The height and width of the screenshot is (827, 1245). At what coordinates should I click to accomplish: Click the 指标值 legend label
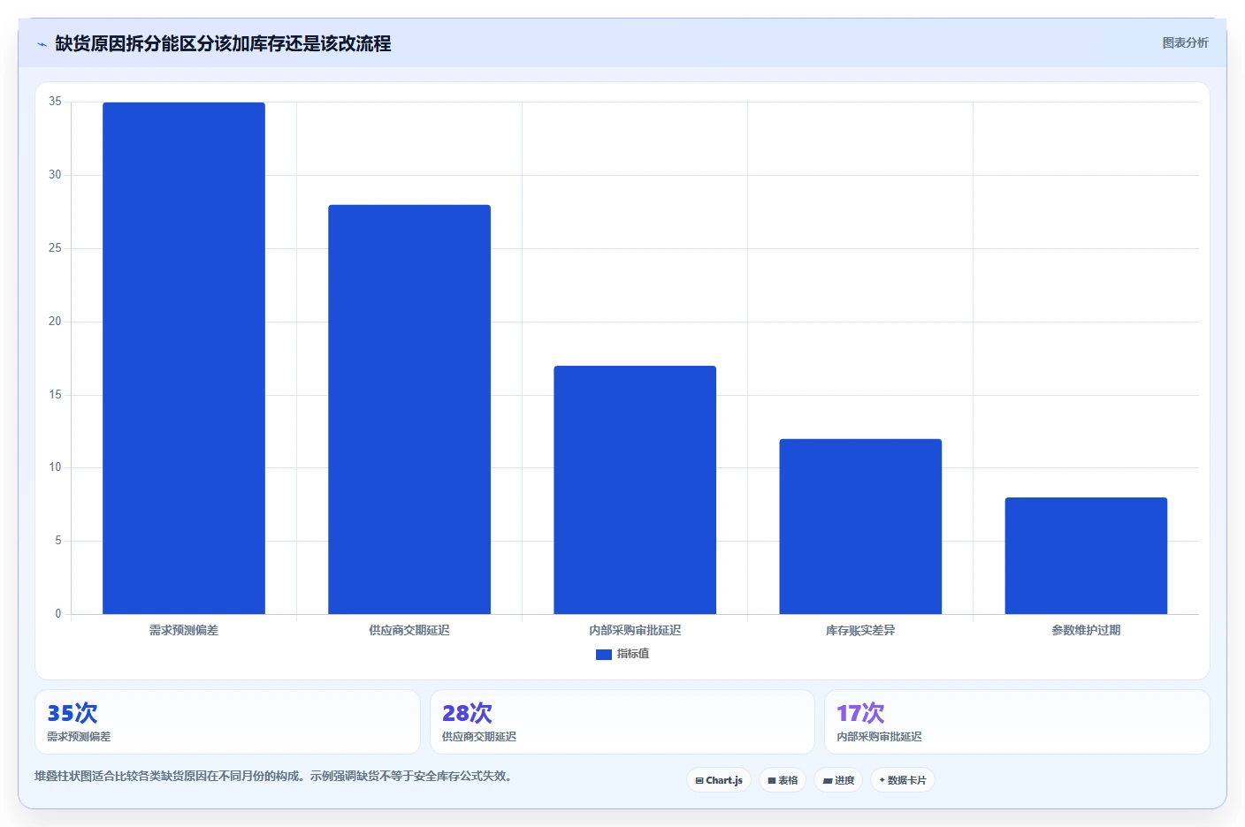pos(633,654)
